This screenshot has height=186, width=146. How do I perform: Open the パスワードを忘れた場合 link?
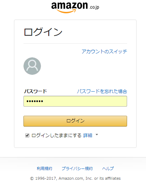102,91
